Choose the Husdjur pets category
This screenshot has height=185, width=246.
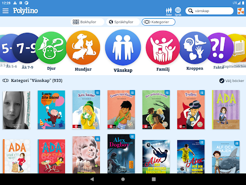(x=83, y=48)
